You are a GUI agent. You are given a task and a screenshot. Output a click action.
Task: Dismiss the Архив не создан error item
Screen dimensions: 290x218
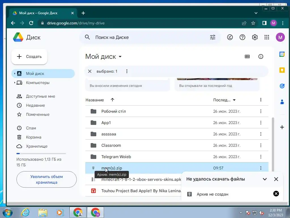[x=276, y=194]
